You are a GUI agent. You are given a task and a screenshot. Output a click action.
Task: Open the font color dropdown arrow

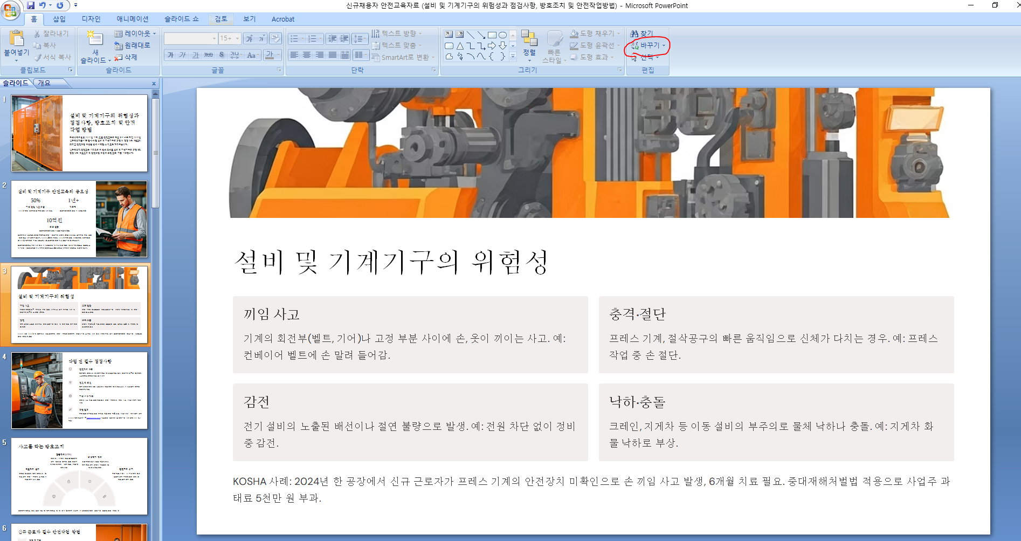click(278, 55)
